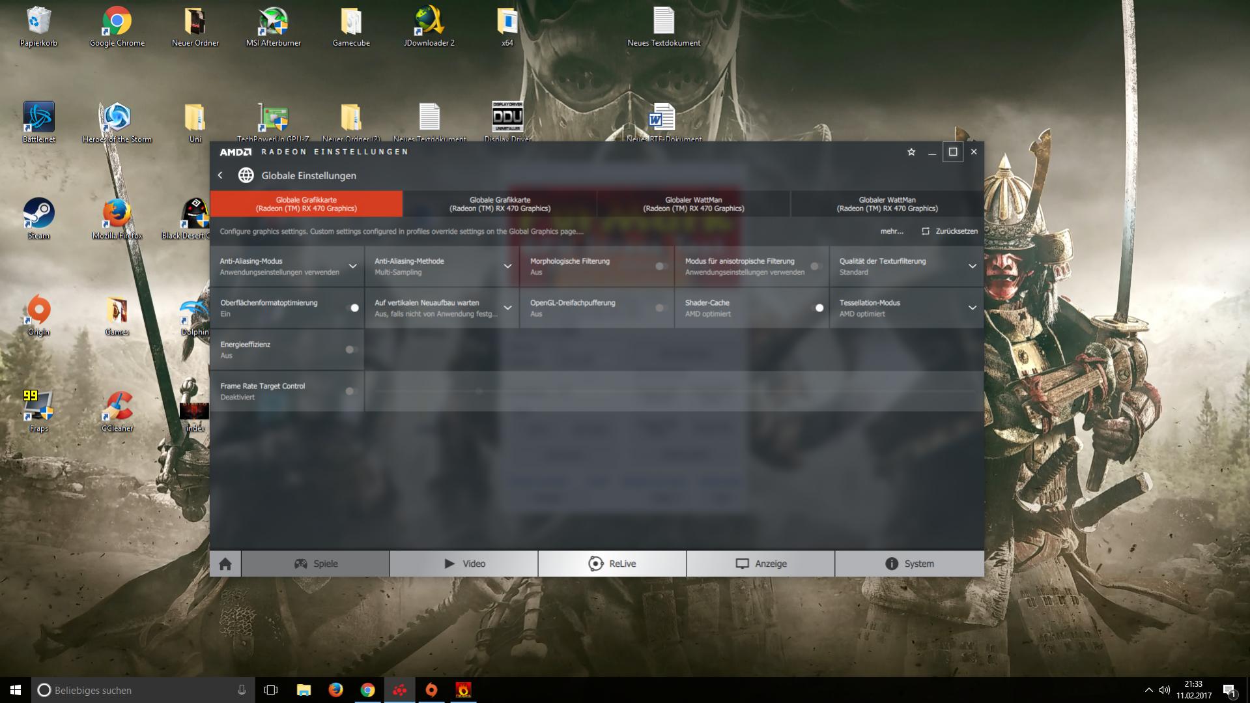This screenshot has height=703, width=1250.
Task: Select the Fraps desktop shortcut
Action: pyautogui.click(x=38, y=412)
